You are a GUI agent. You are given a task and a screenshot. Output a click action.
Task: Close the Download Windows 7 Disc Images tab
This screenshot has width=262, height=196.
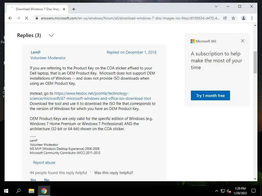(x=64, y=9)
